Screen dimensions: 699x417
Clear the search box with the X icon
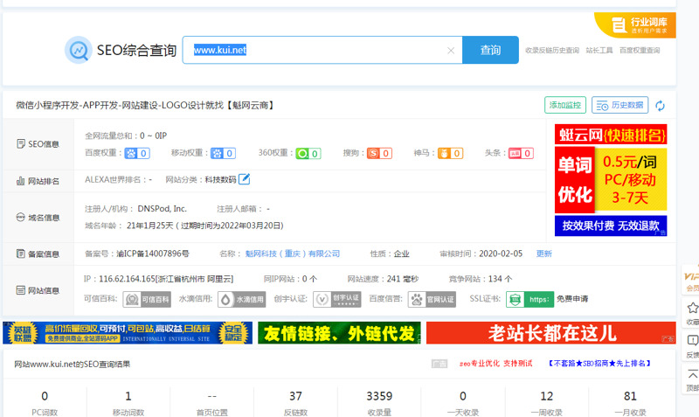pos(451,51)
